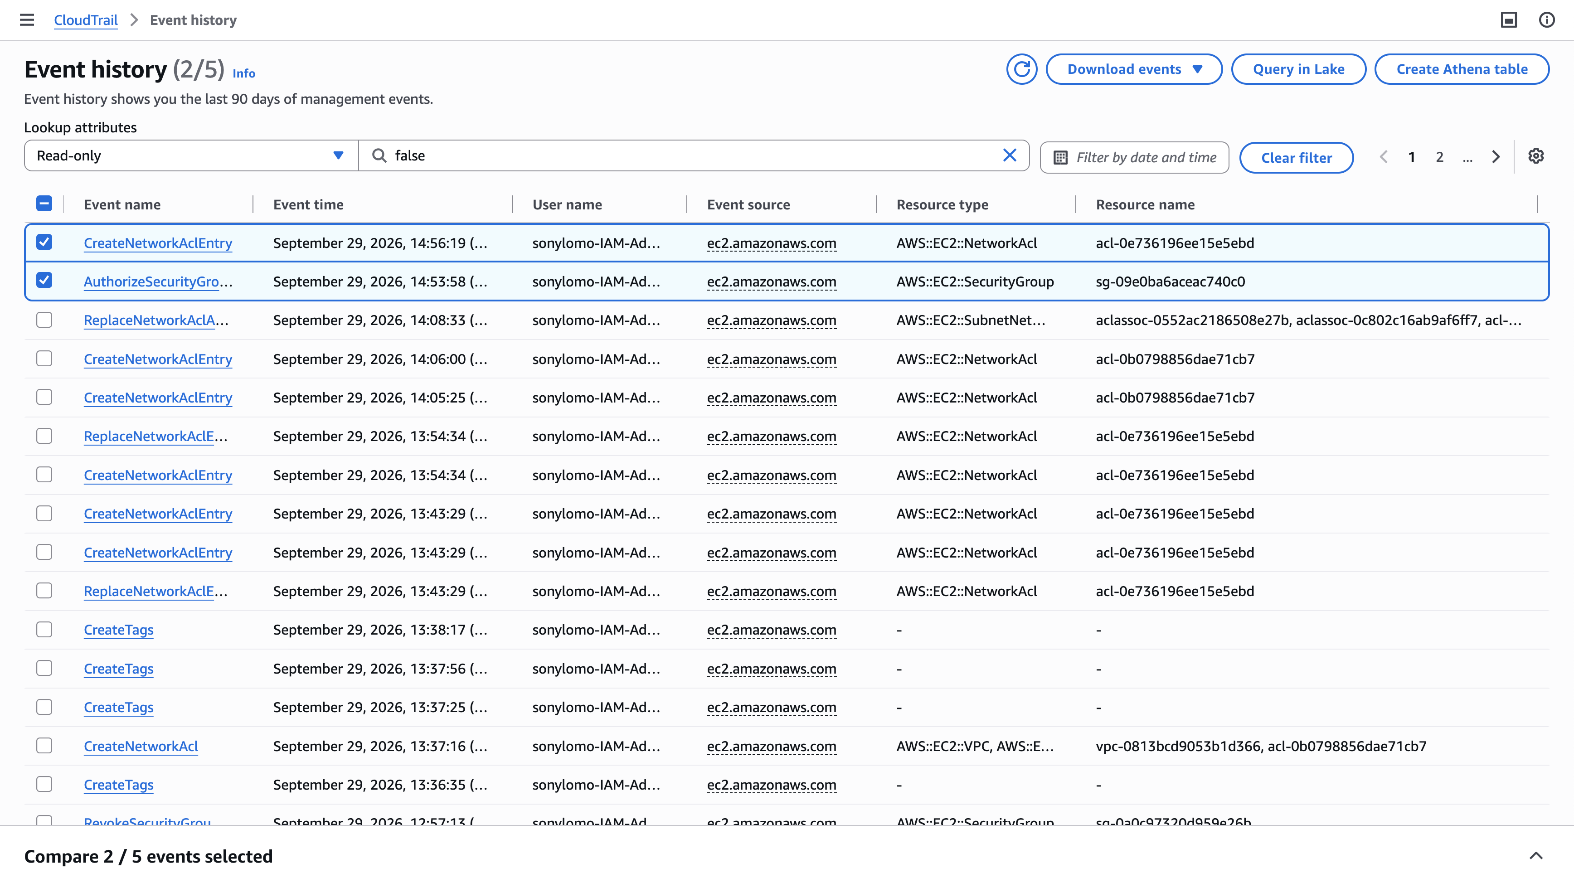Toggle the split panel view icon
This screenshot has height=883, width=1574.
click(x=1509, y=20)
